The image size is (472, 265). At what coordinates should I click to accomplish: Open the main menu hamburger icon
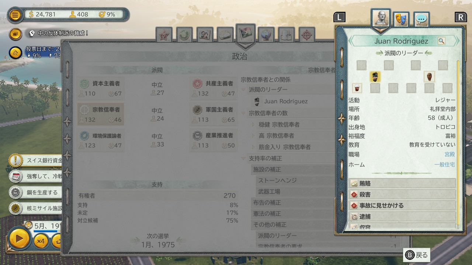(15, 15)
